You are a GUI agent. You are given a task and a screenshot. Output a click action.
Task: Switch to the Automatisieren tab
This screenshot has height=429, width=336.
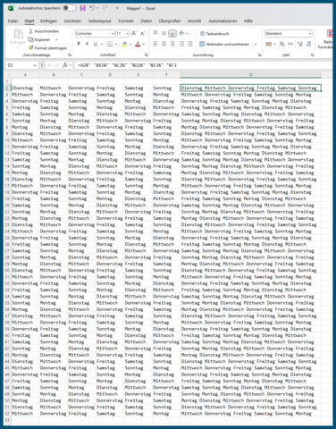coord(223,21)
